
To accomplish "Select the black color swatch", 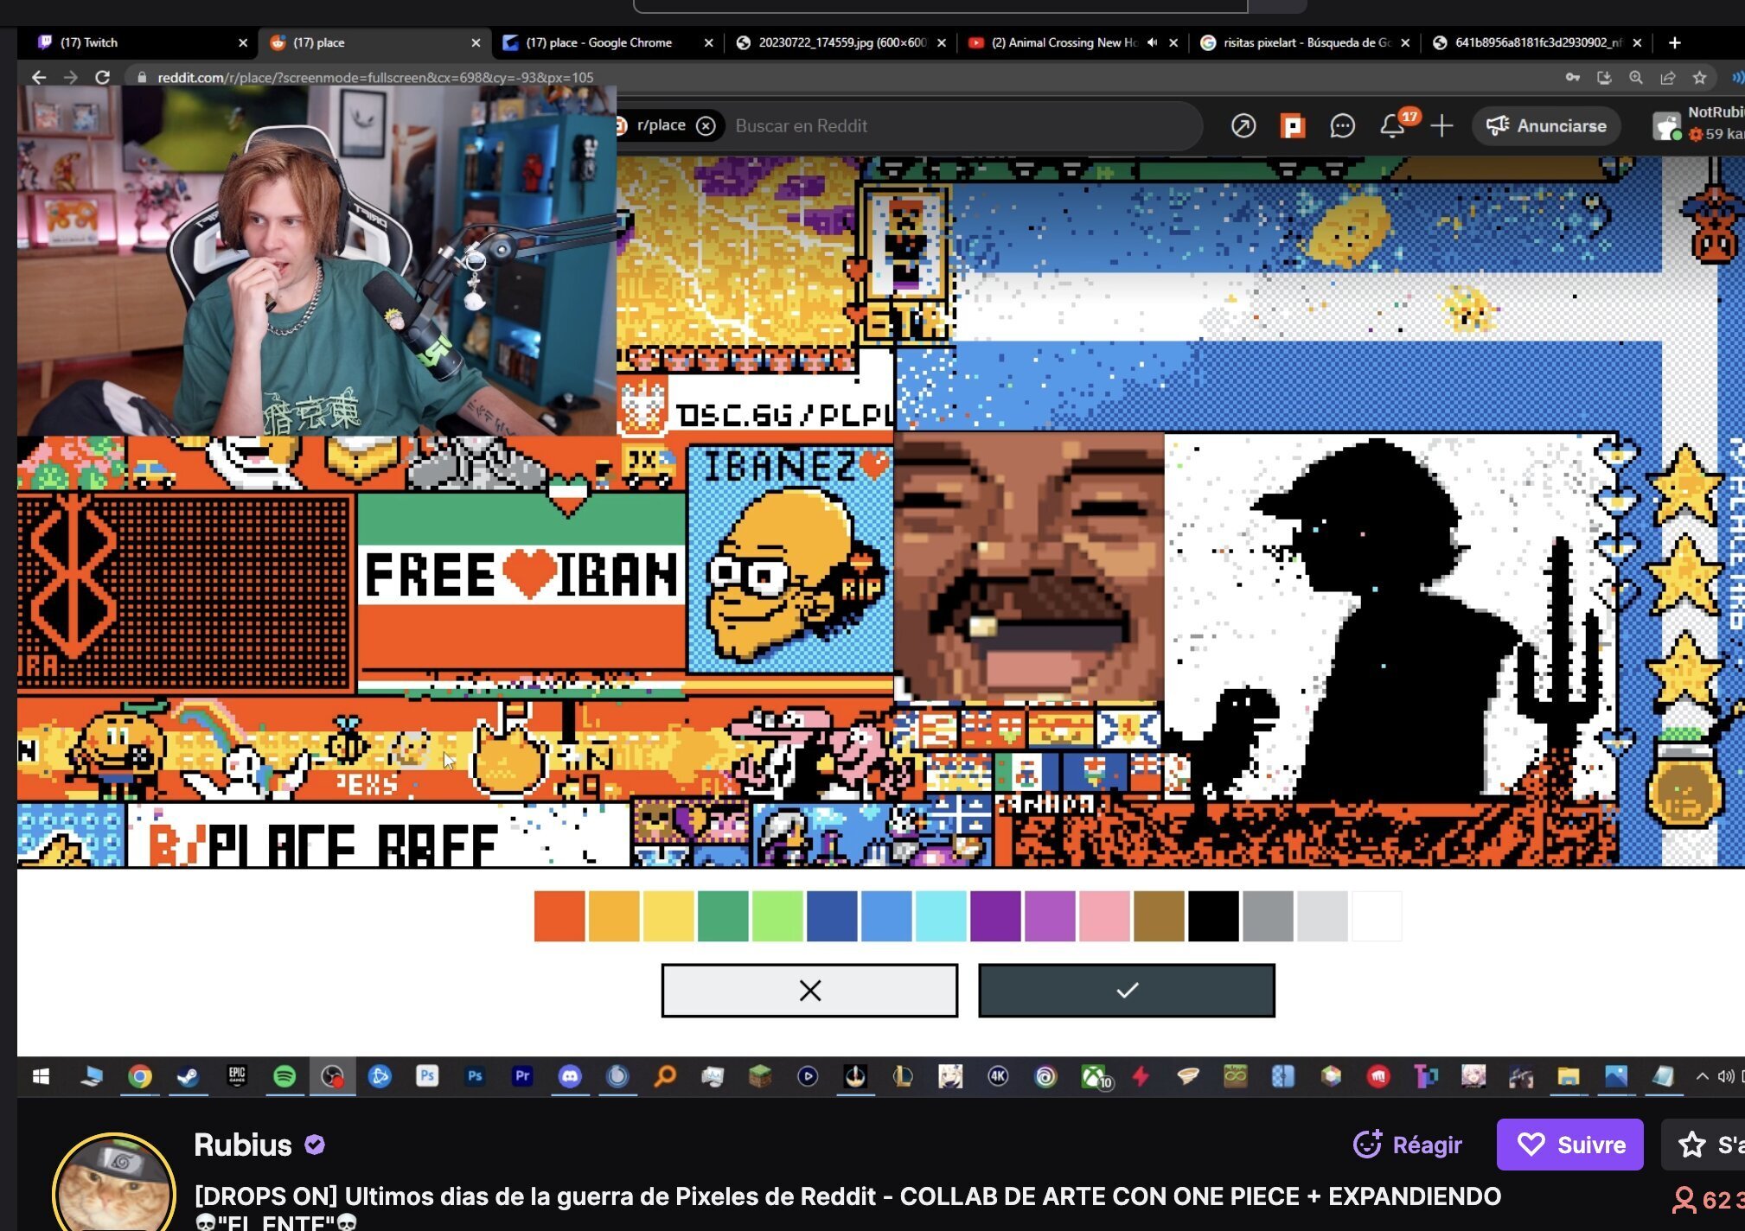I will [x=1213, y=916].
